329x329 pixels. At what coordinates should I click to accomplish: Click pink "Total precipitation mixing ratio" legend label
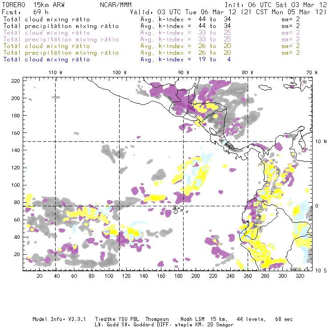61,40
